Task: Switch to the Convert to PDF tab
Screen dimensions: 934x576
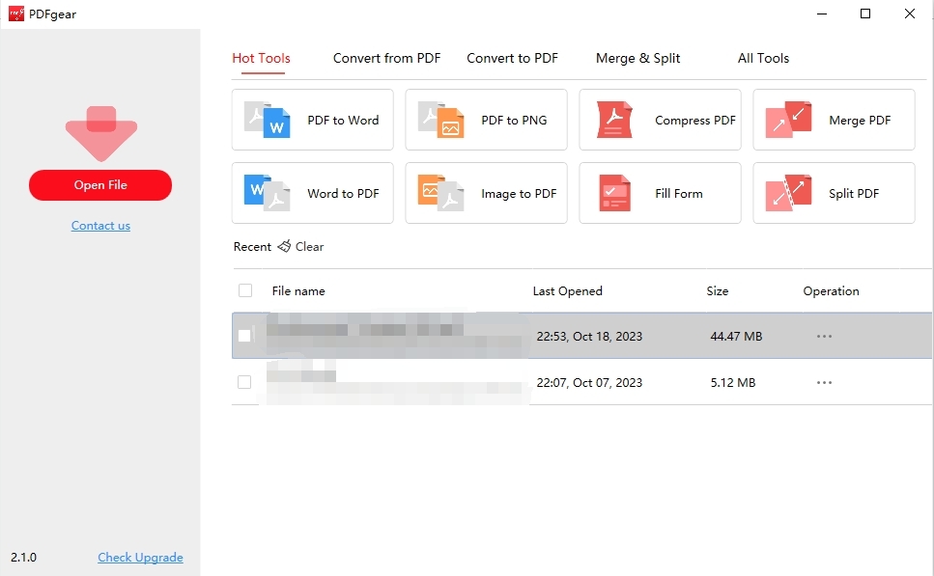Action: [512, 58]
